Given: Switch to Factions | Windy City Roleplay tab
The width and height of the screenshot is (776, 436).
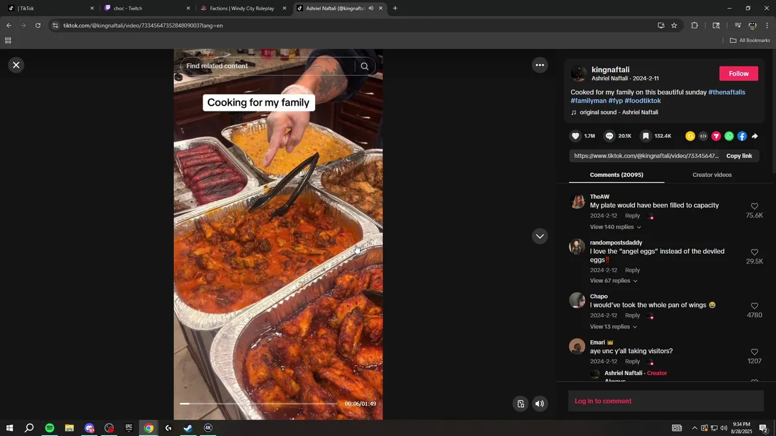Looking at the screenshot, I should pyautogui.click(x=242, y=8).
